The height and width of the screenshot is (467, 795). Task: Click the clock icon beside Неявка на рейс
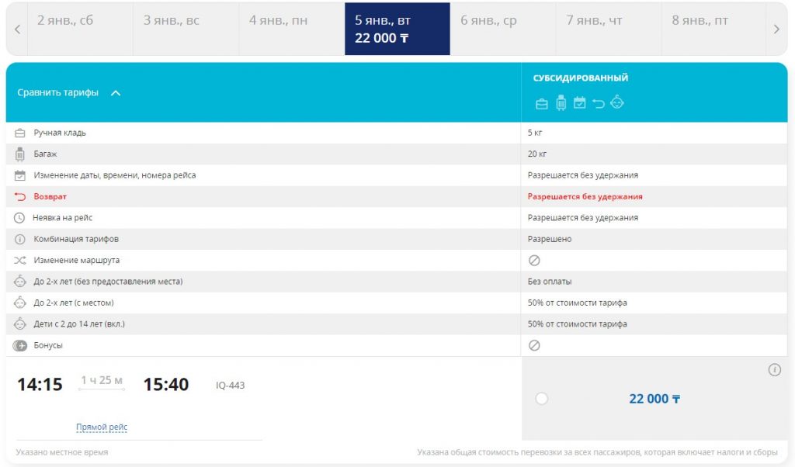pyautogui.click(x=20, y=218)
